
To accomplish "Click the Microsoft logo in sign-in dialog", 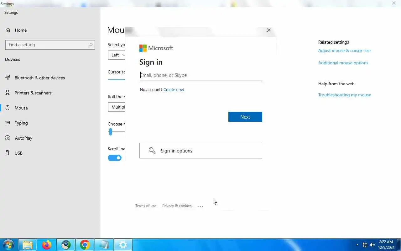I will coord(156,48).
